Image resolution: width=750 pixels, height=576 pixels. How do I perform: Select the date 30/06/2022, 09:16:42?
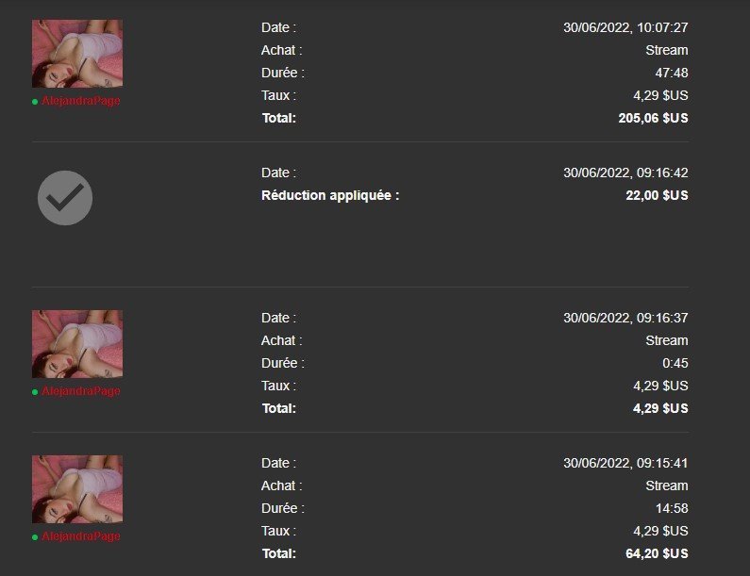[x=625, y=173]
